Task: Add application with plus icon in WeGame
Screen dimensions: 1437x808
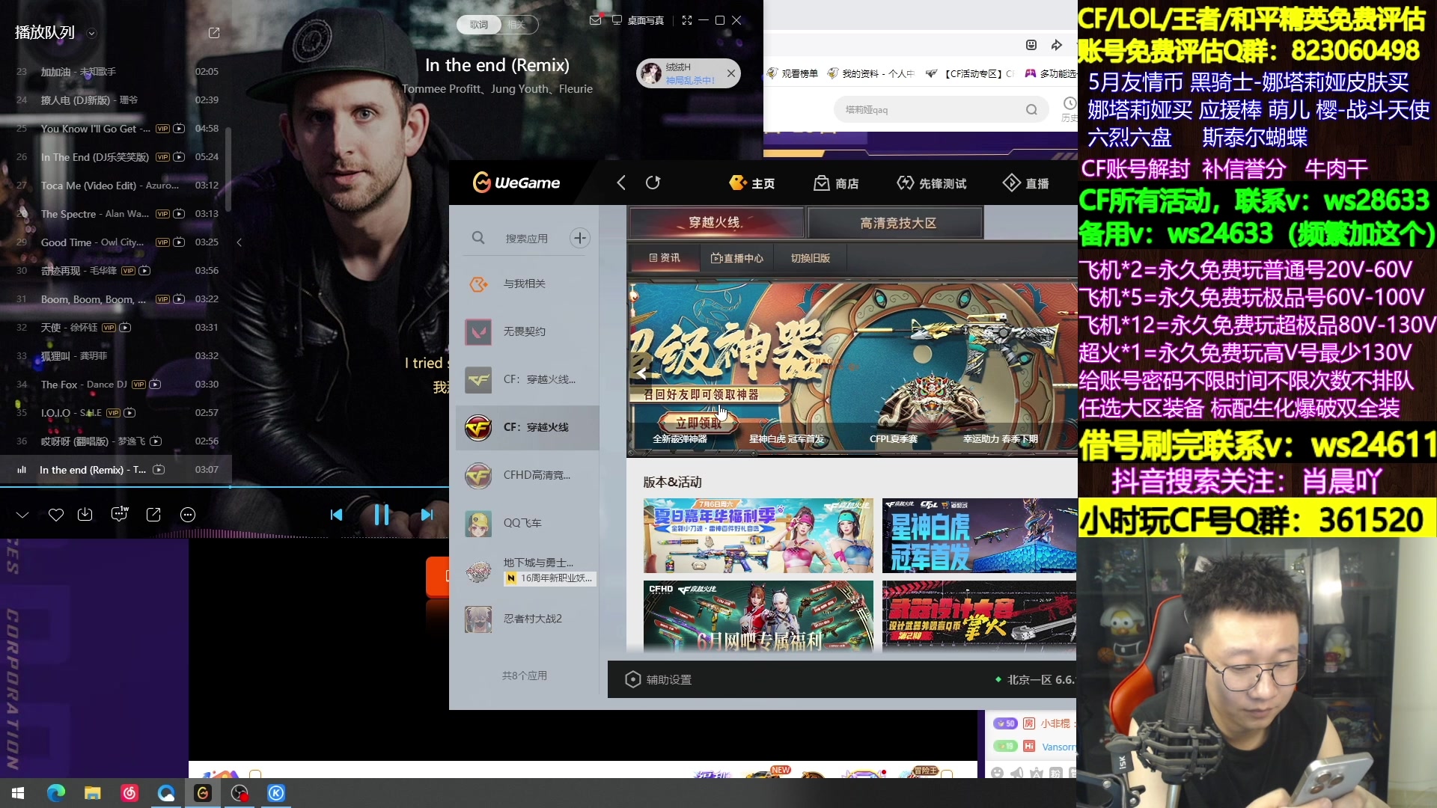Action: pos(580,238)
